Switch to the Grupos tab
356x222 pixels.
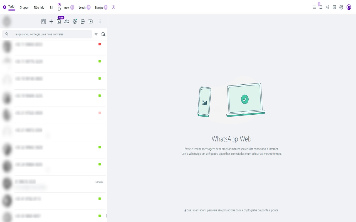[24, 7]
